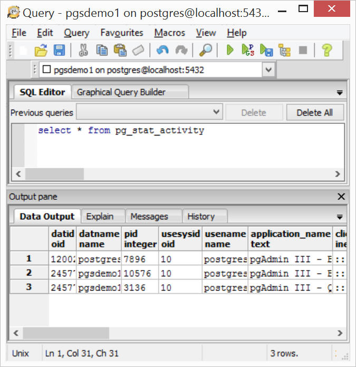
Task: Open the SQL Editor tab list arrow
Action: [x=340, y=93]
